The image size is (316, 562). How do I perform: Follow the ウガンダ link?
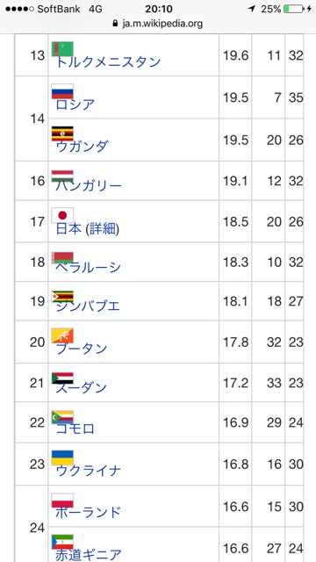tap(82, 147)
